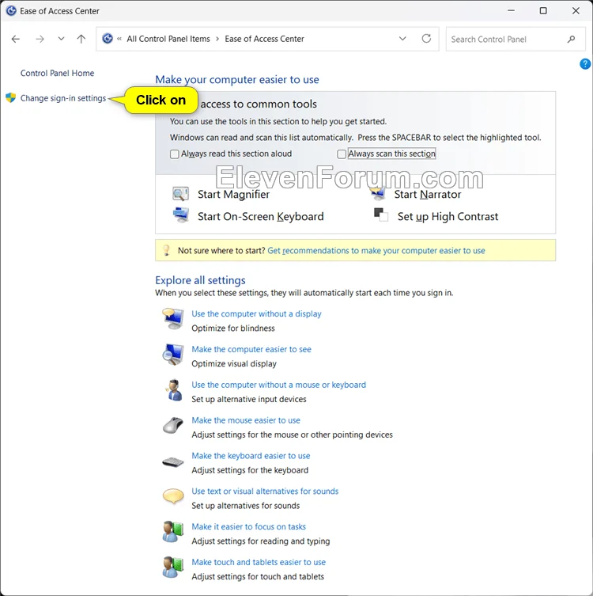Click the speech bubble sounds icon

pos(173,496)
